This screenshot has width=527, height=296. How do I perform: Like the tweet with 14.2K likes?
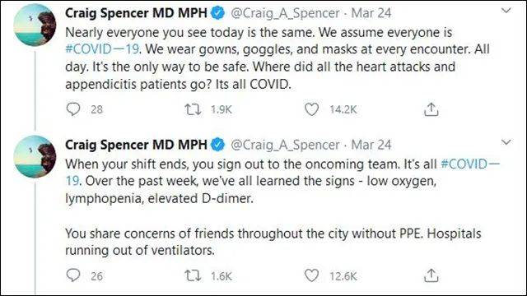[311, 109]
